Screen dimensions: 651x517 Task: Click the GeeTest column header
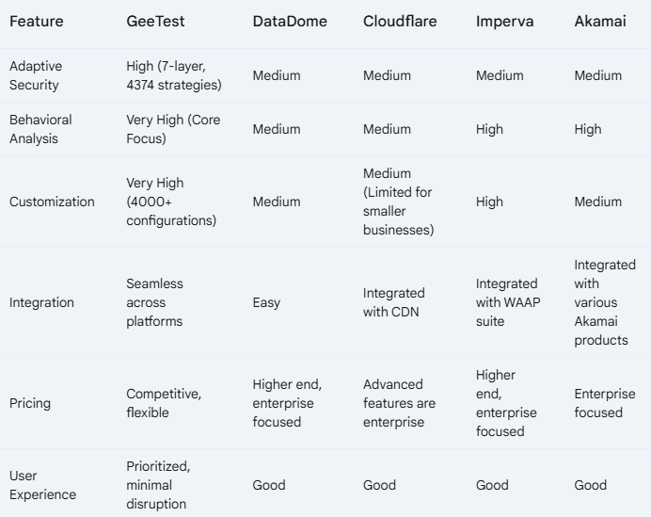pyautogui.click(x=155, y=22)
